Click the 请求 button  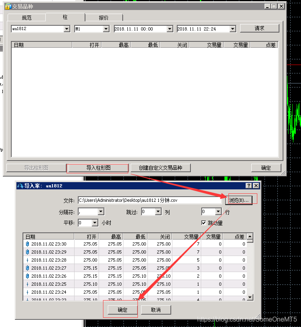coord(260,28)
